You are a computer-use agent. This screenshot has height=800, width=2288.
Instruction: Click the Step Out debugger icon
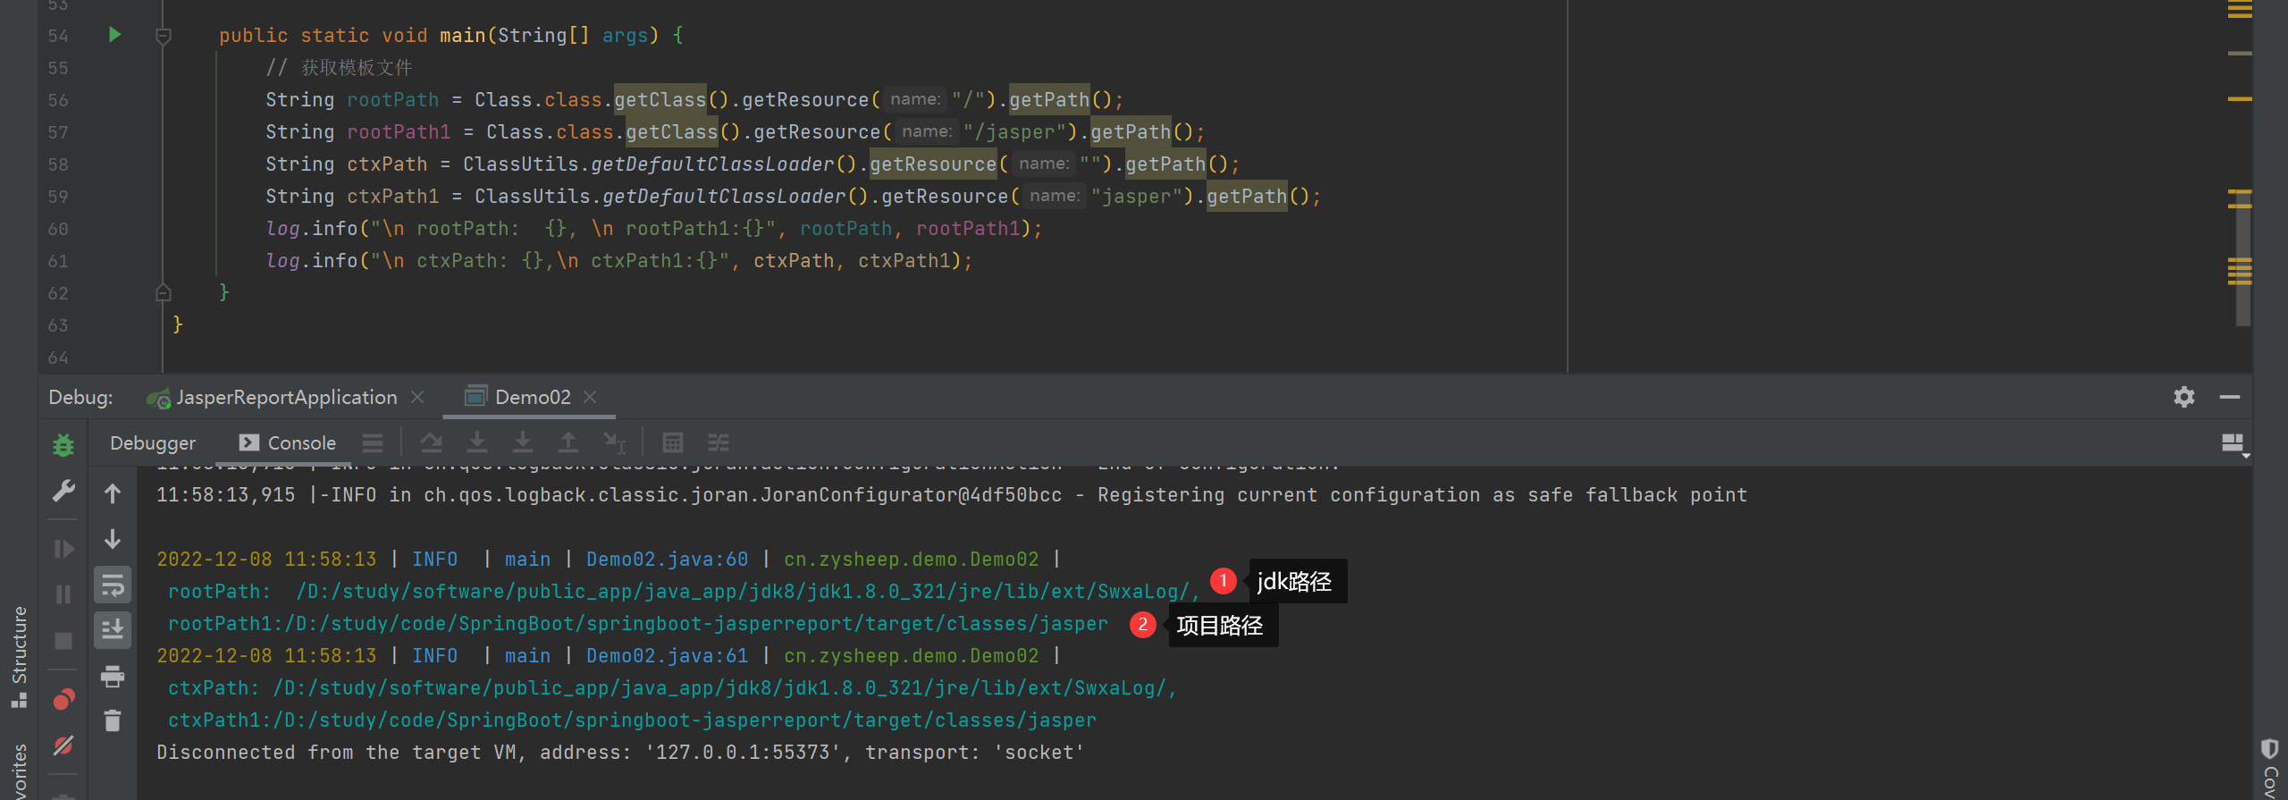coord(568,442)
